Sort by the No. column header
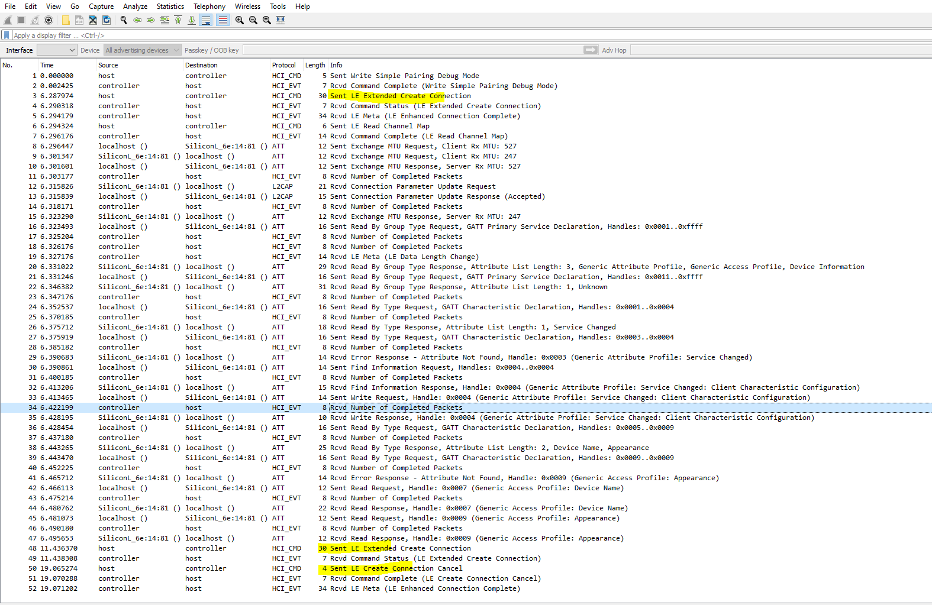 [19, 65]
